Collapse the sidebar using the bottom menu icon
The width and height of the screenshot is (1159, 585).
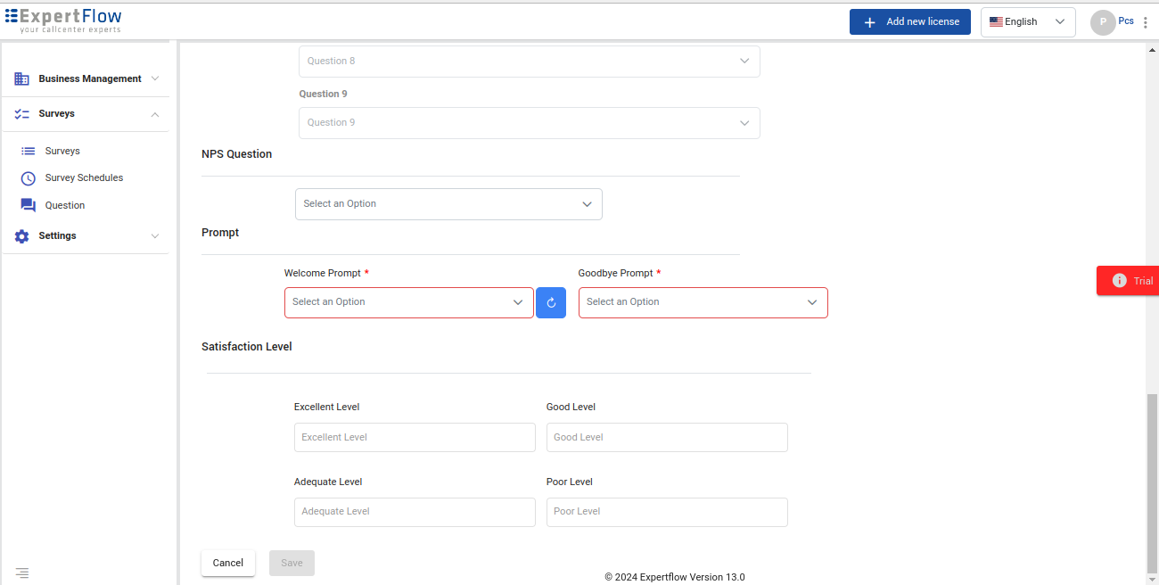(x=22, y=573)
